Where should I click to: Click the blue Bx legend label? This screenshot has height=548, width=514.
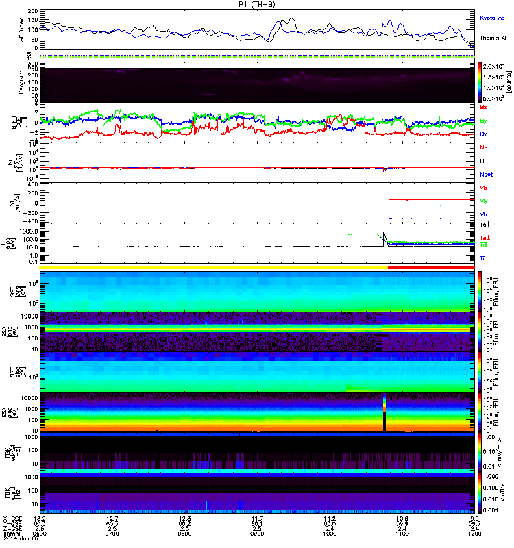[x=483, y=134]
